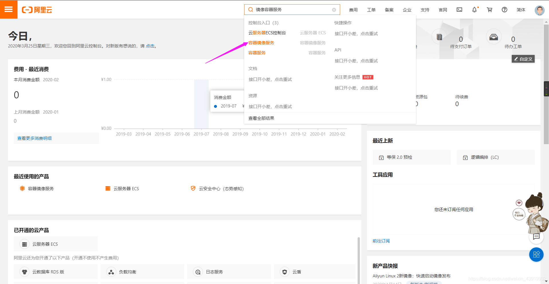Screen dimensions: 549x284
Task: Open 官网 in top menu
Action: (x=443, y=10)
